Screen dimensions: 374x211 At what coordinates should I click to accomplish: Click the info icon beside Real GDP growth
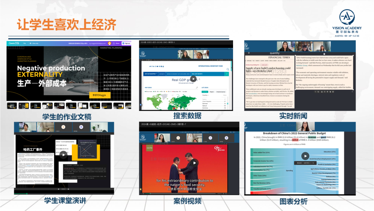click(x=199, y=79)
